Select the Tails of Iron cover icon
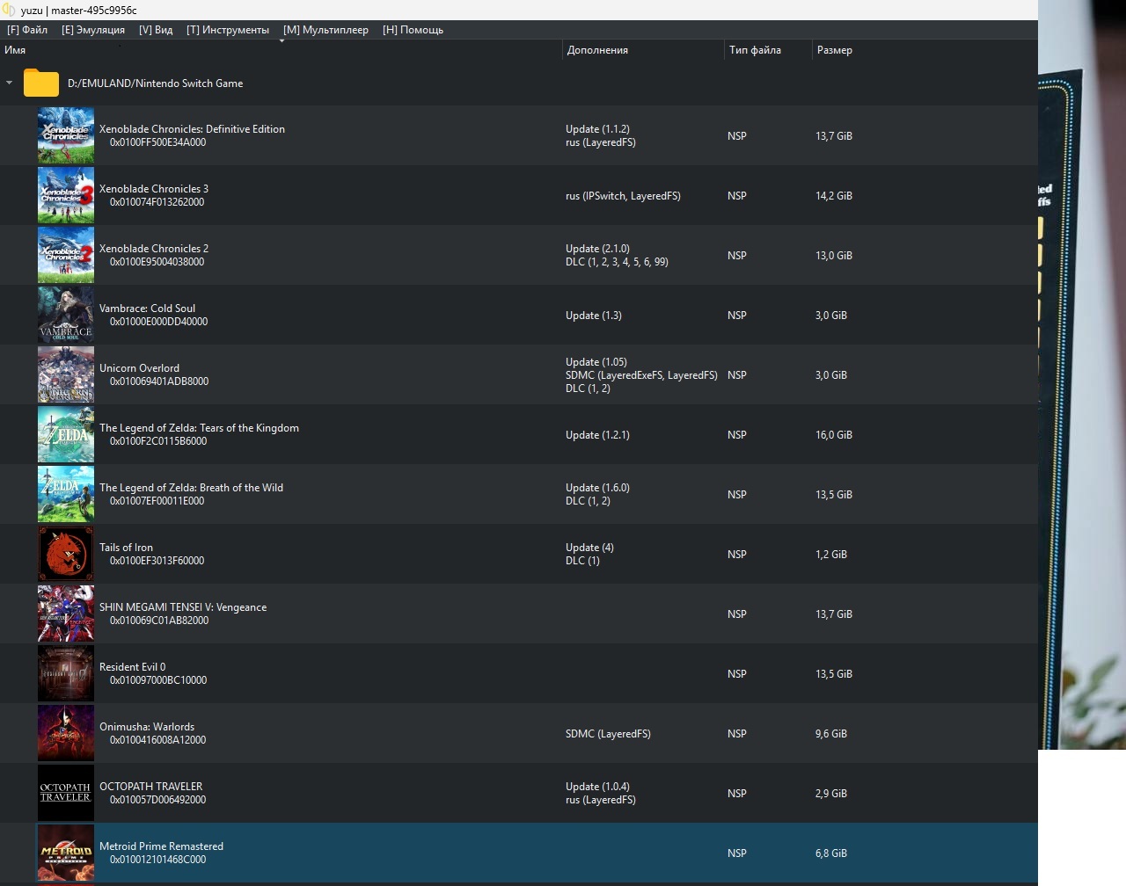 pos(66,554)
